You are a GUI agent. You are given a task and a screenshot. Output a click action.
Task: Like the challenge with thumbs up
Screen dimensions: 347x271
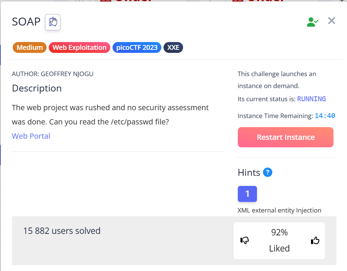tap(315, 240)
